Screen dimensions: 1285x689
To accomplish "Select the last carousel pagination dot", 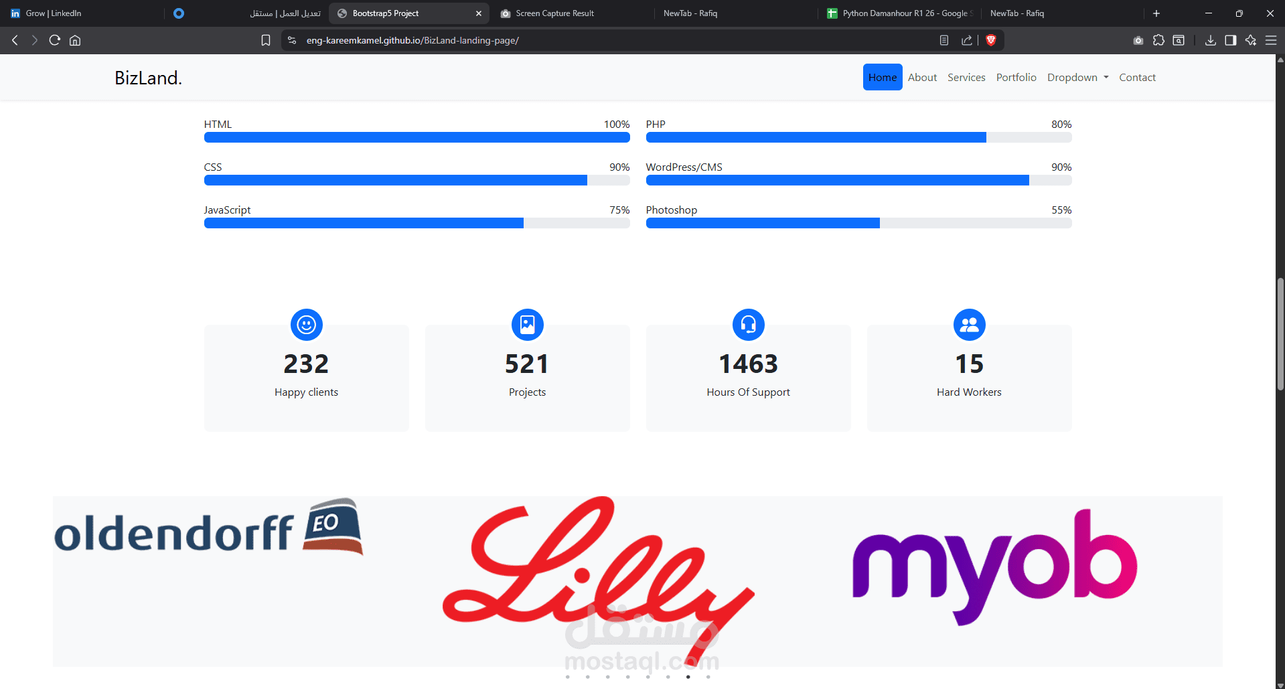I will click(x=708, y=677).
